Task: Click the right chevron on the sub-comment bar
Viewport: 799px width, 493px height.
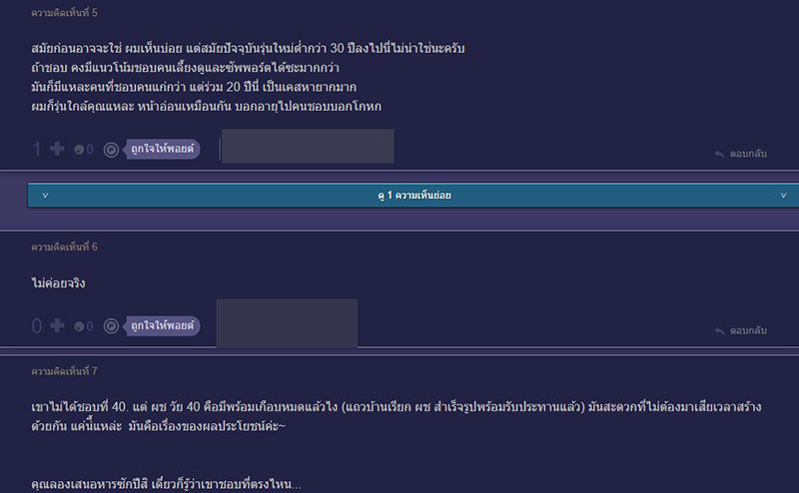Action: click(780, 197)
